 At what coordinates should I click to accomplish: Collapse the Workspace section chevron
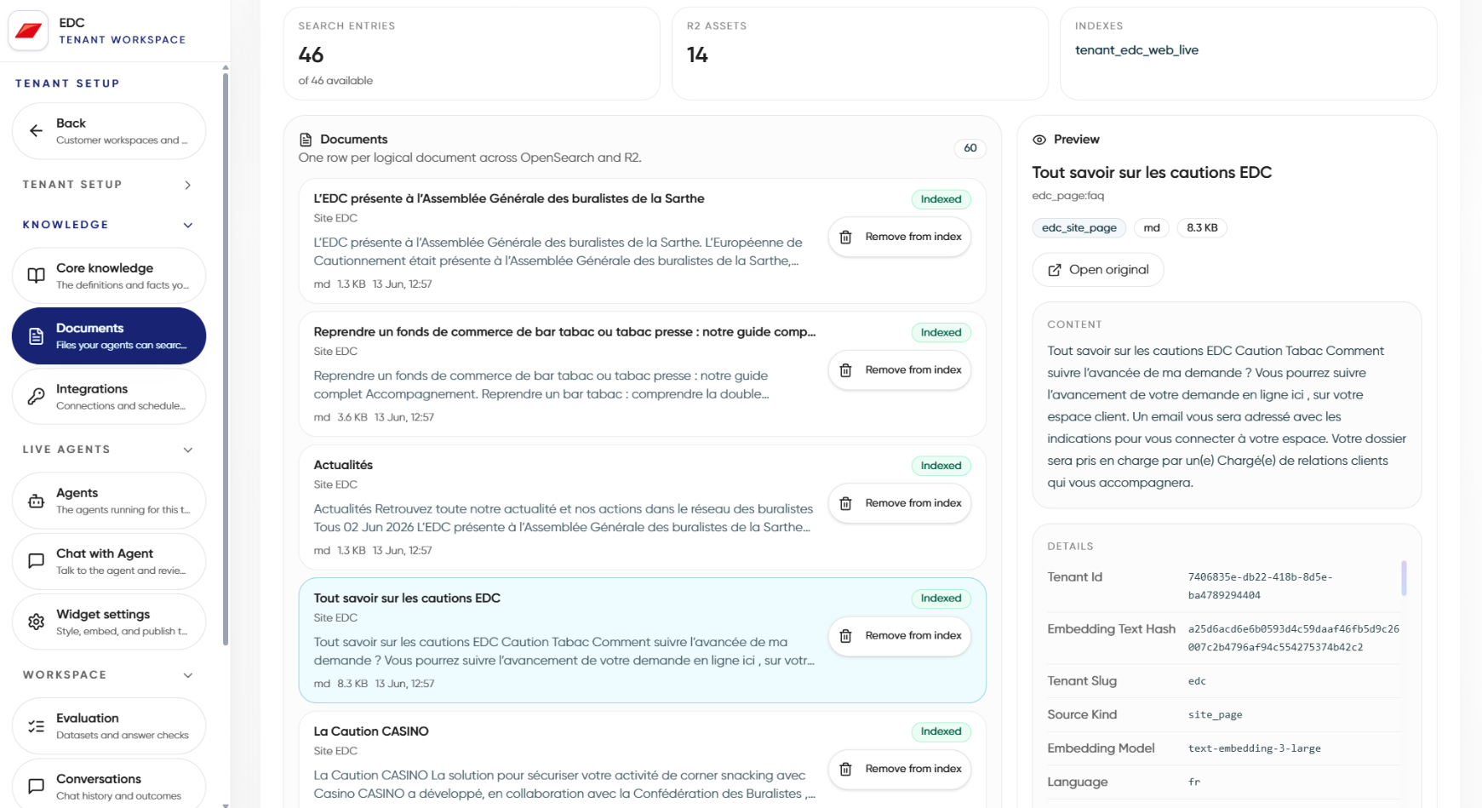tap(188, 675)
